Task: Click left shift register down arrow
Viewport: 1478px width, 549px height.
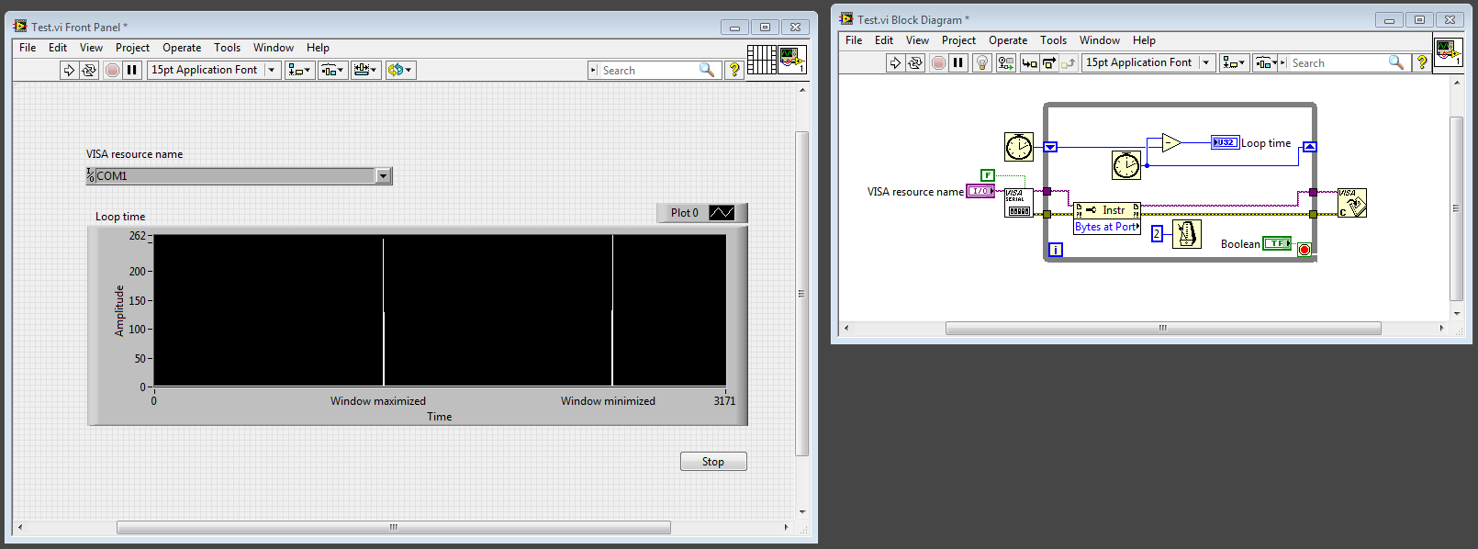Action: 1050,147
